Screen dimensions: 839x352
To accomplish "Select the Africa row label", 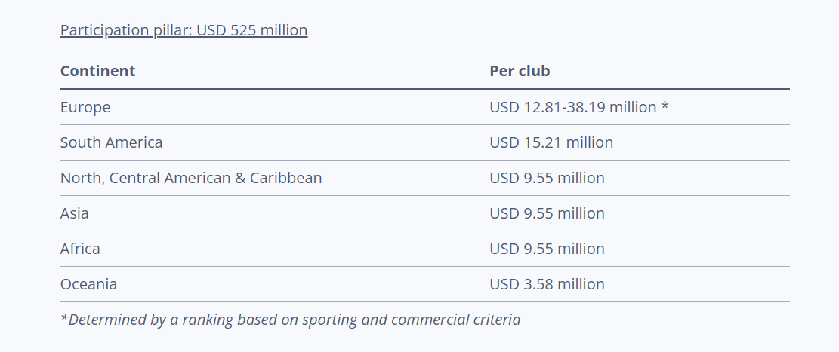I will click(80, 249).
